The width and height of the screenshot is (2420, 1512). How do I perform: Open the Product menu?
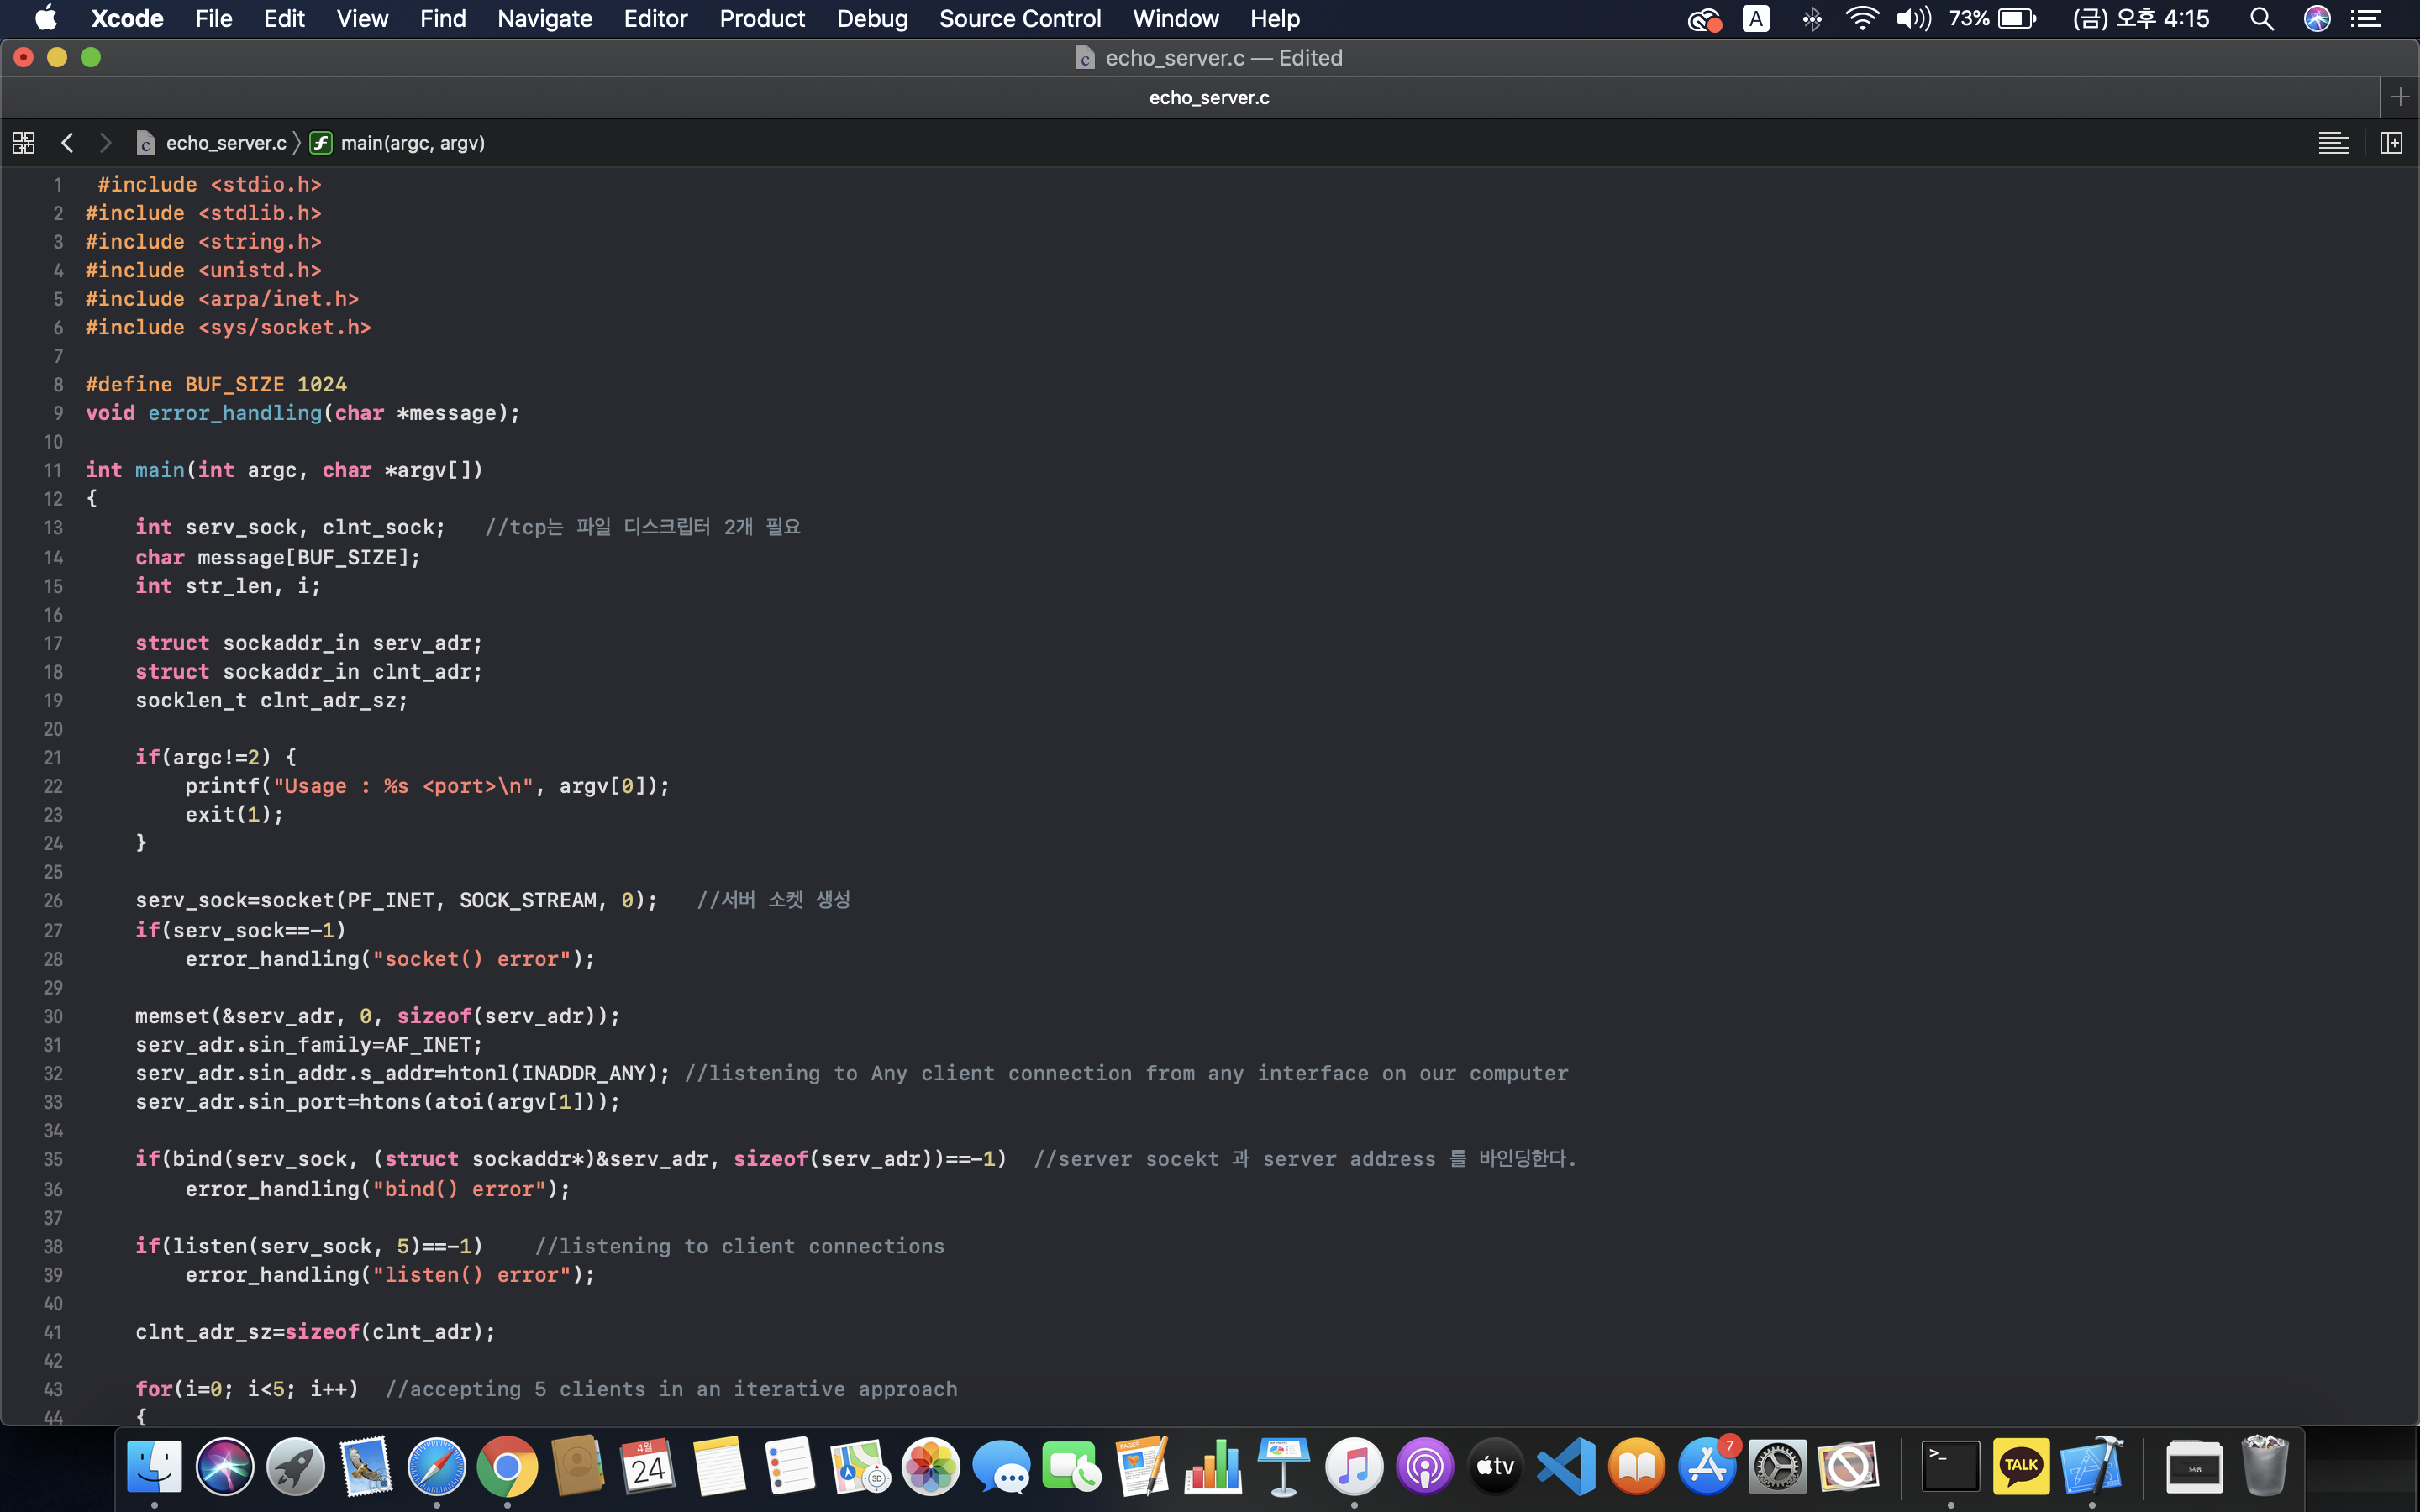762,19
